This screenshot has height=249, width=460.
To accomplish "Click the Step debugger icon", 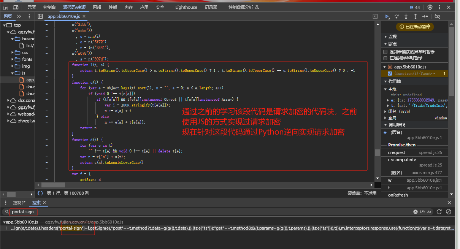I will [x=425, y=16].
